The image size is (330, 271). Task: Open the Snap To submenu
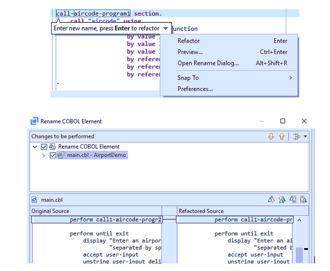click(x=229, y=78)
